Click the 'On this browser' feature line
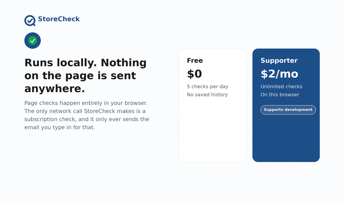Image resolution: width=344 pixels, height=205 pixels. (x=280, y=95)
